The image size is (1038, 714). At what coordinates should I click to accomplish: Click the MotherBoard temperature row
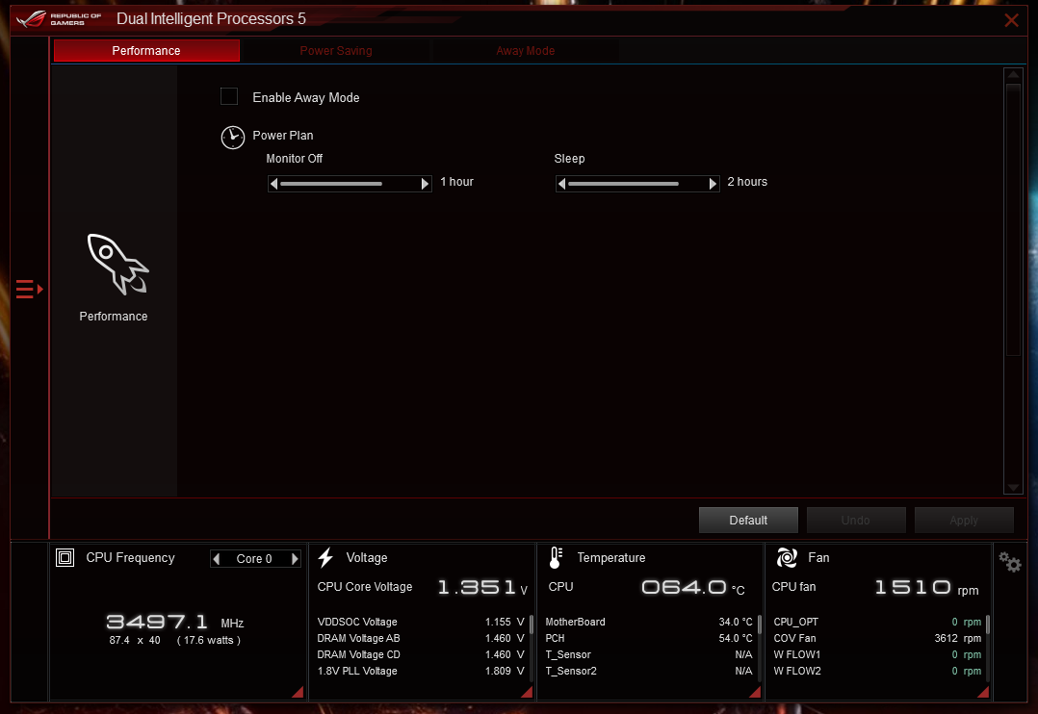649,622
